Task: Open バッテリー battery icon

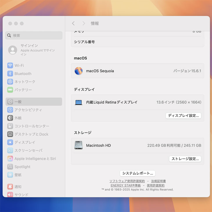Action: (x=10, y=90)
